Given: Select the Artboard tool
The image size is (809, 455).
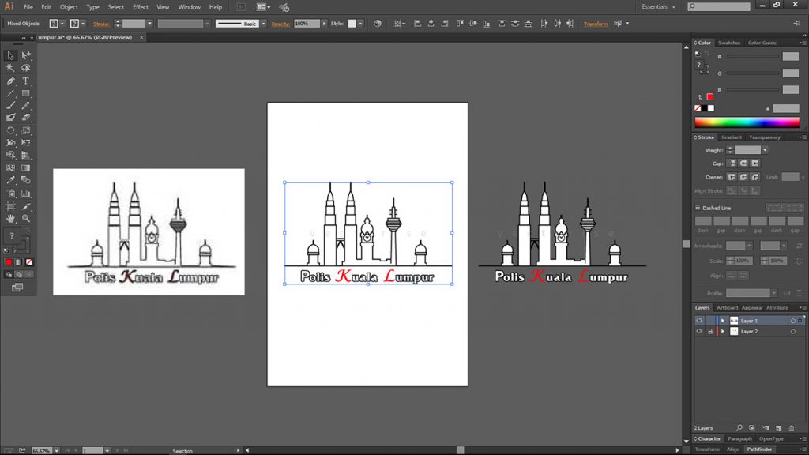Looking at the screenshot, I should (10, 206).
